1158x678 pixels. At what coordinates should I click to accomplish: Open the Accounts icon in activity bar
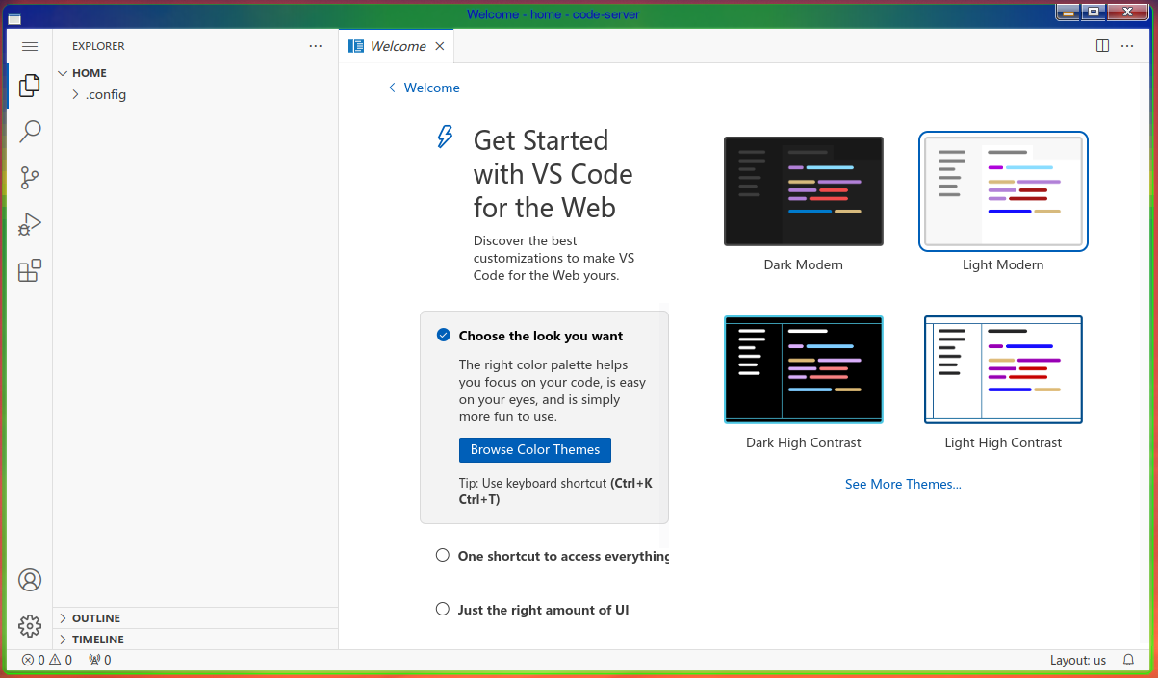pyautogui.click(x=30, y=580)
